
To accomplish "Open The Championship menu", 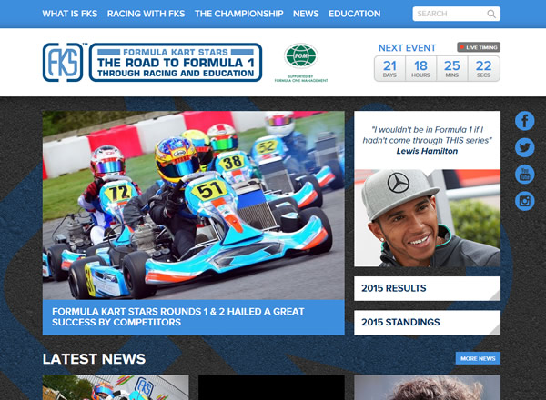I will [x=238, y=14].
